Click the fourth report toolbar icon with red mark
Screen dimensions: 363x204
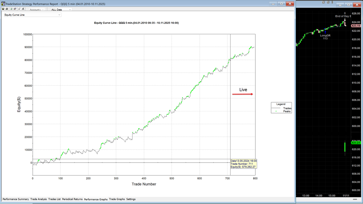point(15,9)
